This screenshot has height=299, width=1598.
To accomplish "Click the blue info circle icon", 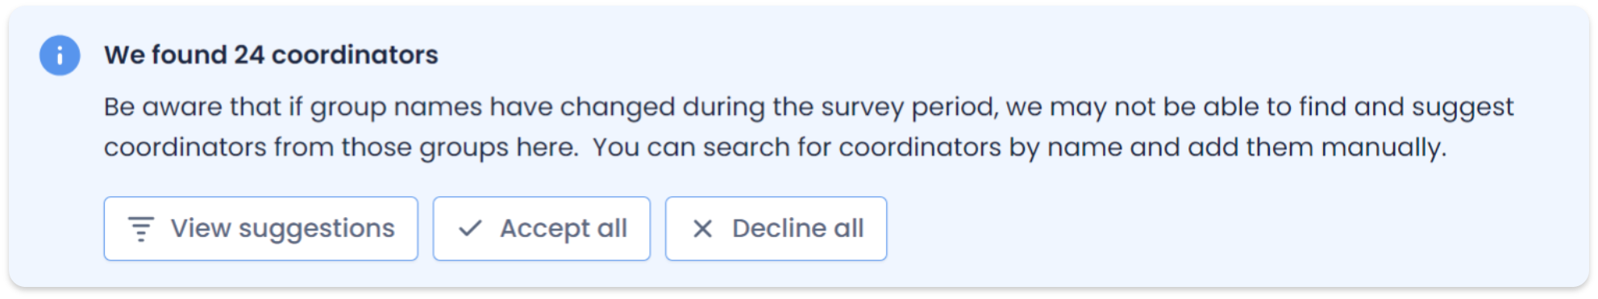I will pos(60,55).
